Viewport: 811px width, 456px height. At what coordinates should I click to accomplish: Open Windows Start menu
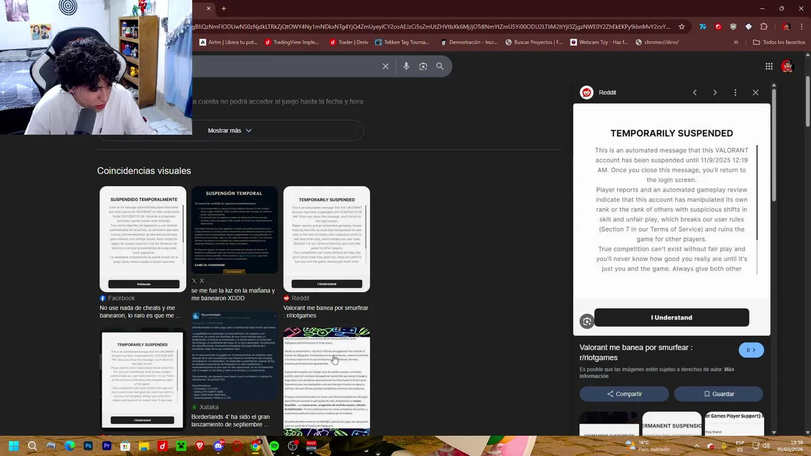(13, 446)
